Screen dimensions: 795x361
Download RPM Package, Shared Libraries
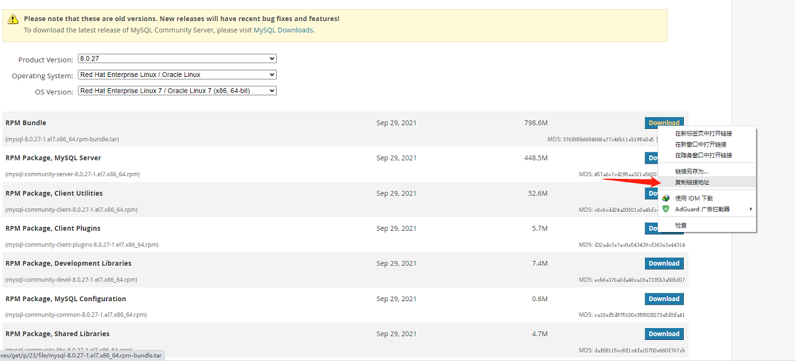click(x=663, y=334)
